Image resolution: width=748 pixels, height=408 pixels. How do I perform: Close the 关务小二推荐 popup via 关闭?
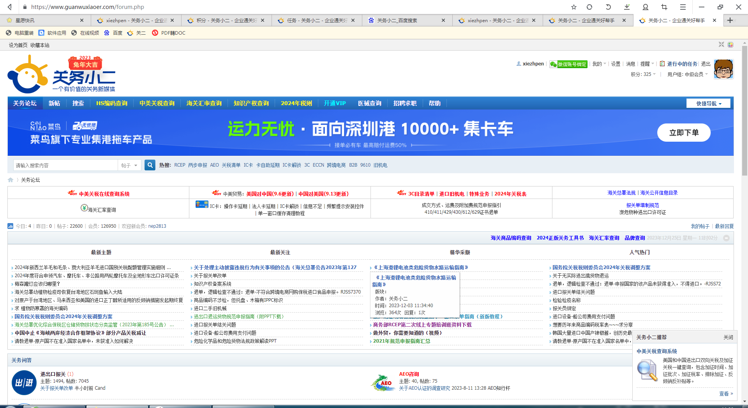point(728,337)
